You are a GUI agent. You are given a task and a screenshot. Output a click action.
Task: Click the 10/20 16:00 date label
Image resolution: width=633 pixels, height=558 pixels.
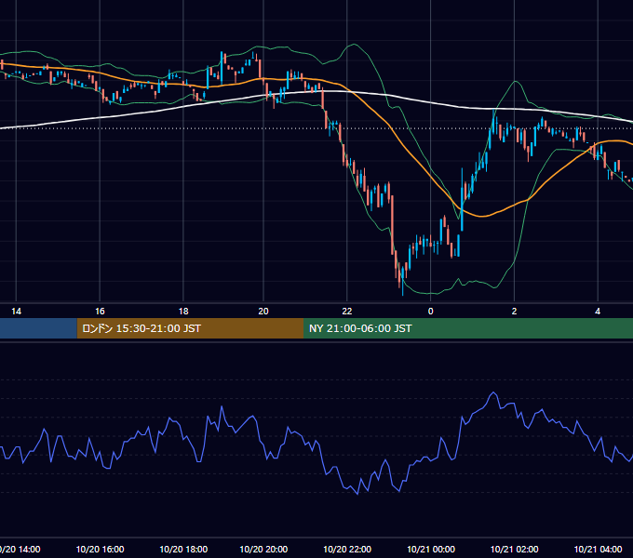coord(100,549)
